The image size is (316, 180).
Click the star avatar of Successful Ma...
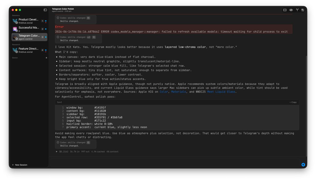coord(15,29)
